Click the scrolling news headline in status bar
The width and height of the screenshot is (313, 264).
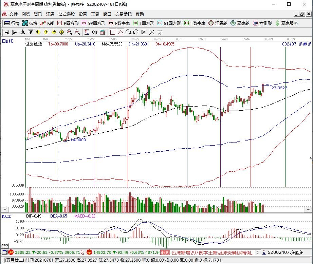[213, 252]
